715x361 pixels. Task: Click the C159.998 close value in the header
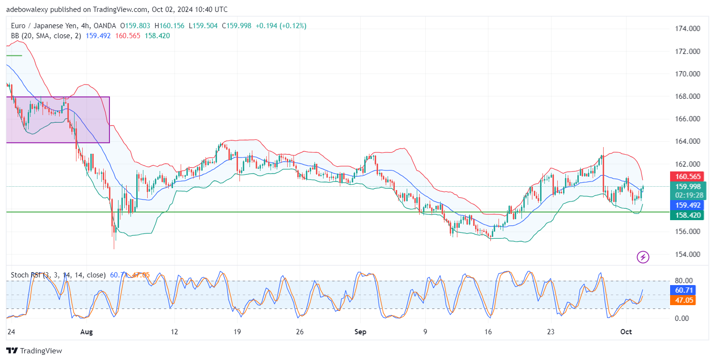click(237, 26)
